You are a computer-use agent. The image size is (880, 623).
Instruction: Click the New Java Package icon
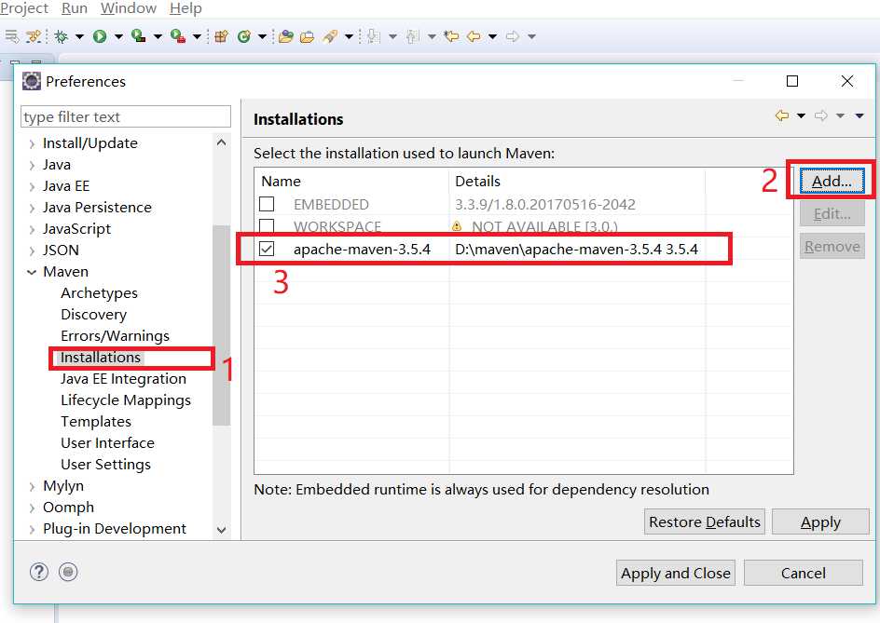point(221,36)
